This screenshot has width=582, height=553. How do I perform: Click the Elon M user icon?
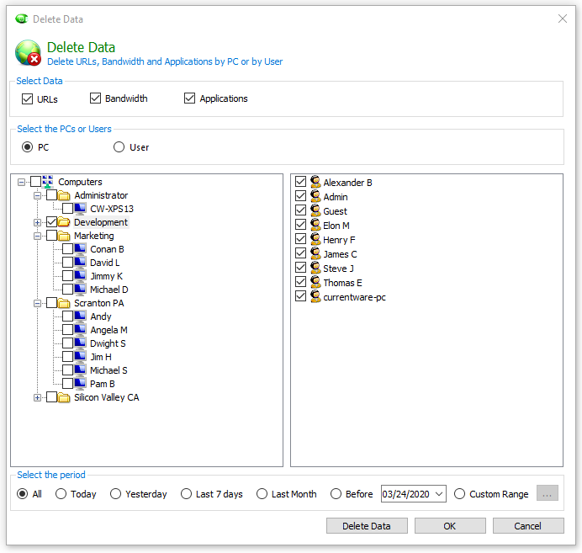point(315,225)
